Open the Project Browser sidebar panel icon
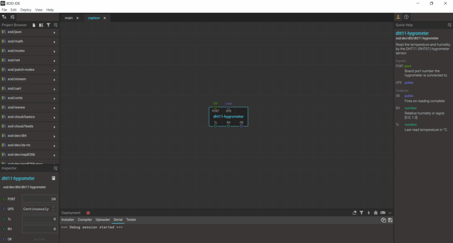453x243 pixels. pos(4,17)
